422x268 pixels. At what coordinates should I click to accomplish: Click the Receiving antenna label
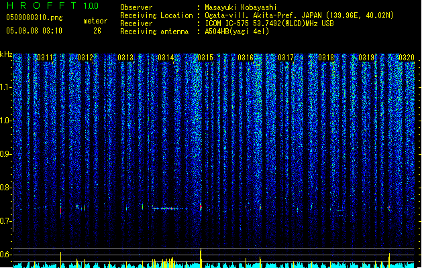[154, 31]
